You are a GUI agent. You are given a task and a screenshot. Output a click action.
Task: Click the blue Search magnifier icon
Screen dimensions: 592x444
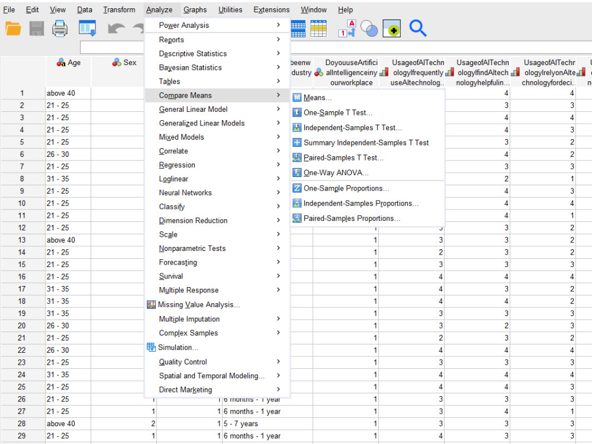point(417,28)
